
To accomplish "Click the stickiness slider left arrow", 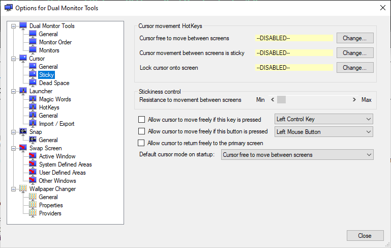I will [x=273, y=100].
